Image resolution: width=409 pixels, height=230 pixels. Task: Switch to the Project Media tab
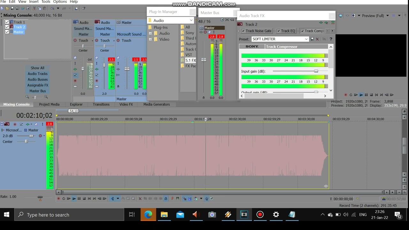pyautogui.click(x=49, y=104)
